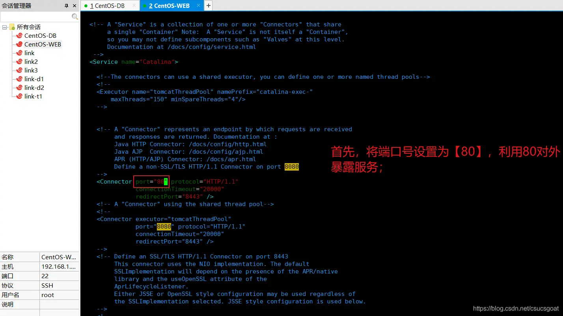Click the 会话管理器 panel title
The width and height of the screenshot is (563, 316).
[x=17, y=6]
